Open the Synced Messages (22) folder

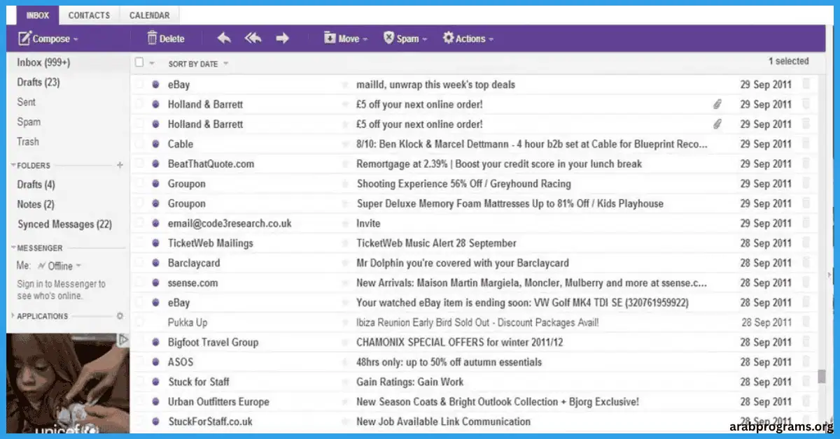64,224
